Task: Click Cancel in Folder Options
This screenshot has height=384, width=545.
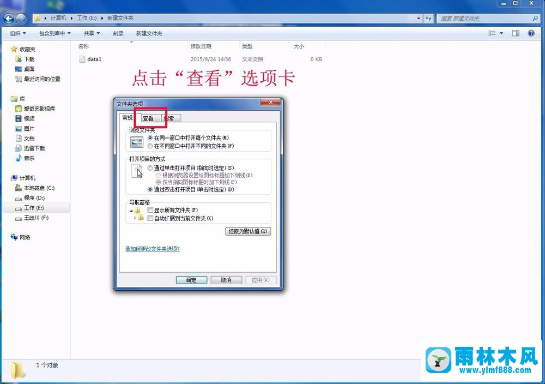Action: click(x=226, y=280)
